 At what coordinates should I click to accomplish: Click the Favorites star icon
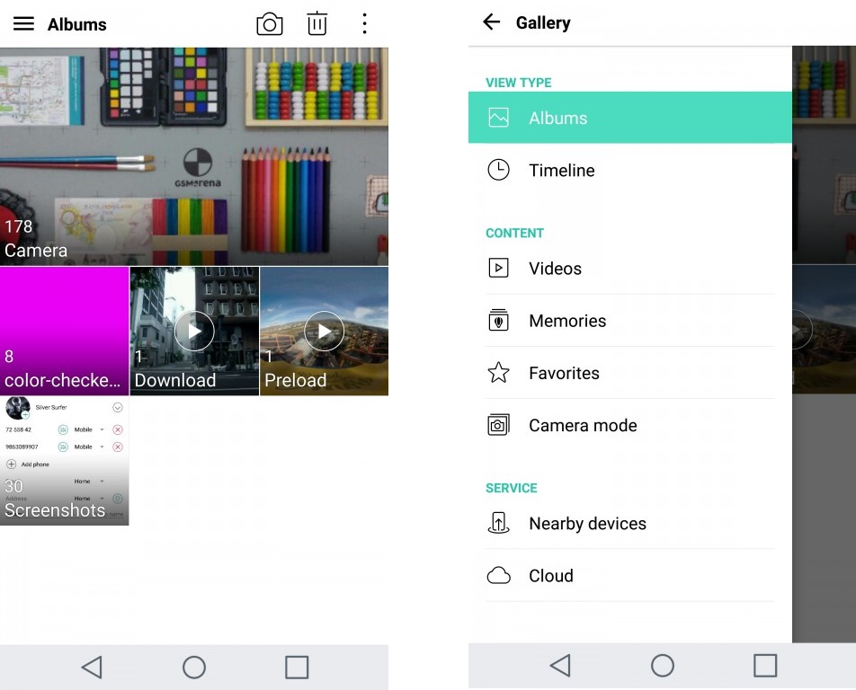pos(498,373)
